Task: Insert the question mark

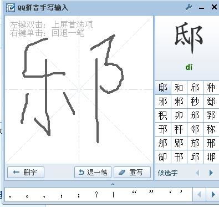Action: coord(96,195)
